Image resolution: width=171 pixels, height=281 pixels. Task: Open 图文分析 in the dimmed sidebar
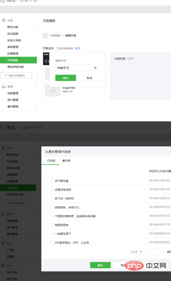pyautogui.click(x=12, y=279)
